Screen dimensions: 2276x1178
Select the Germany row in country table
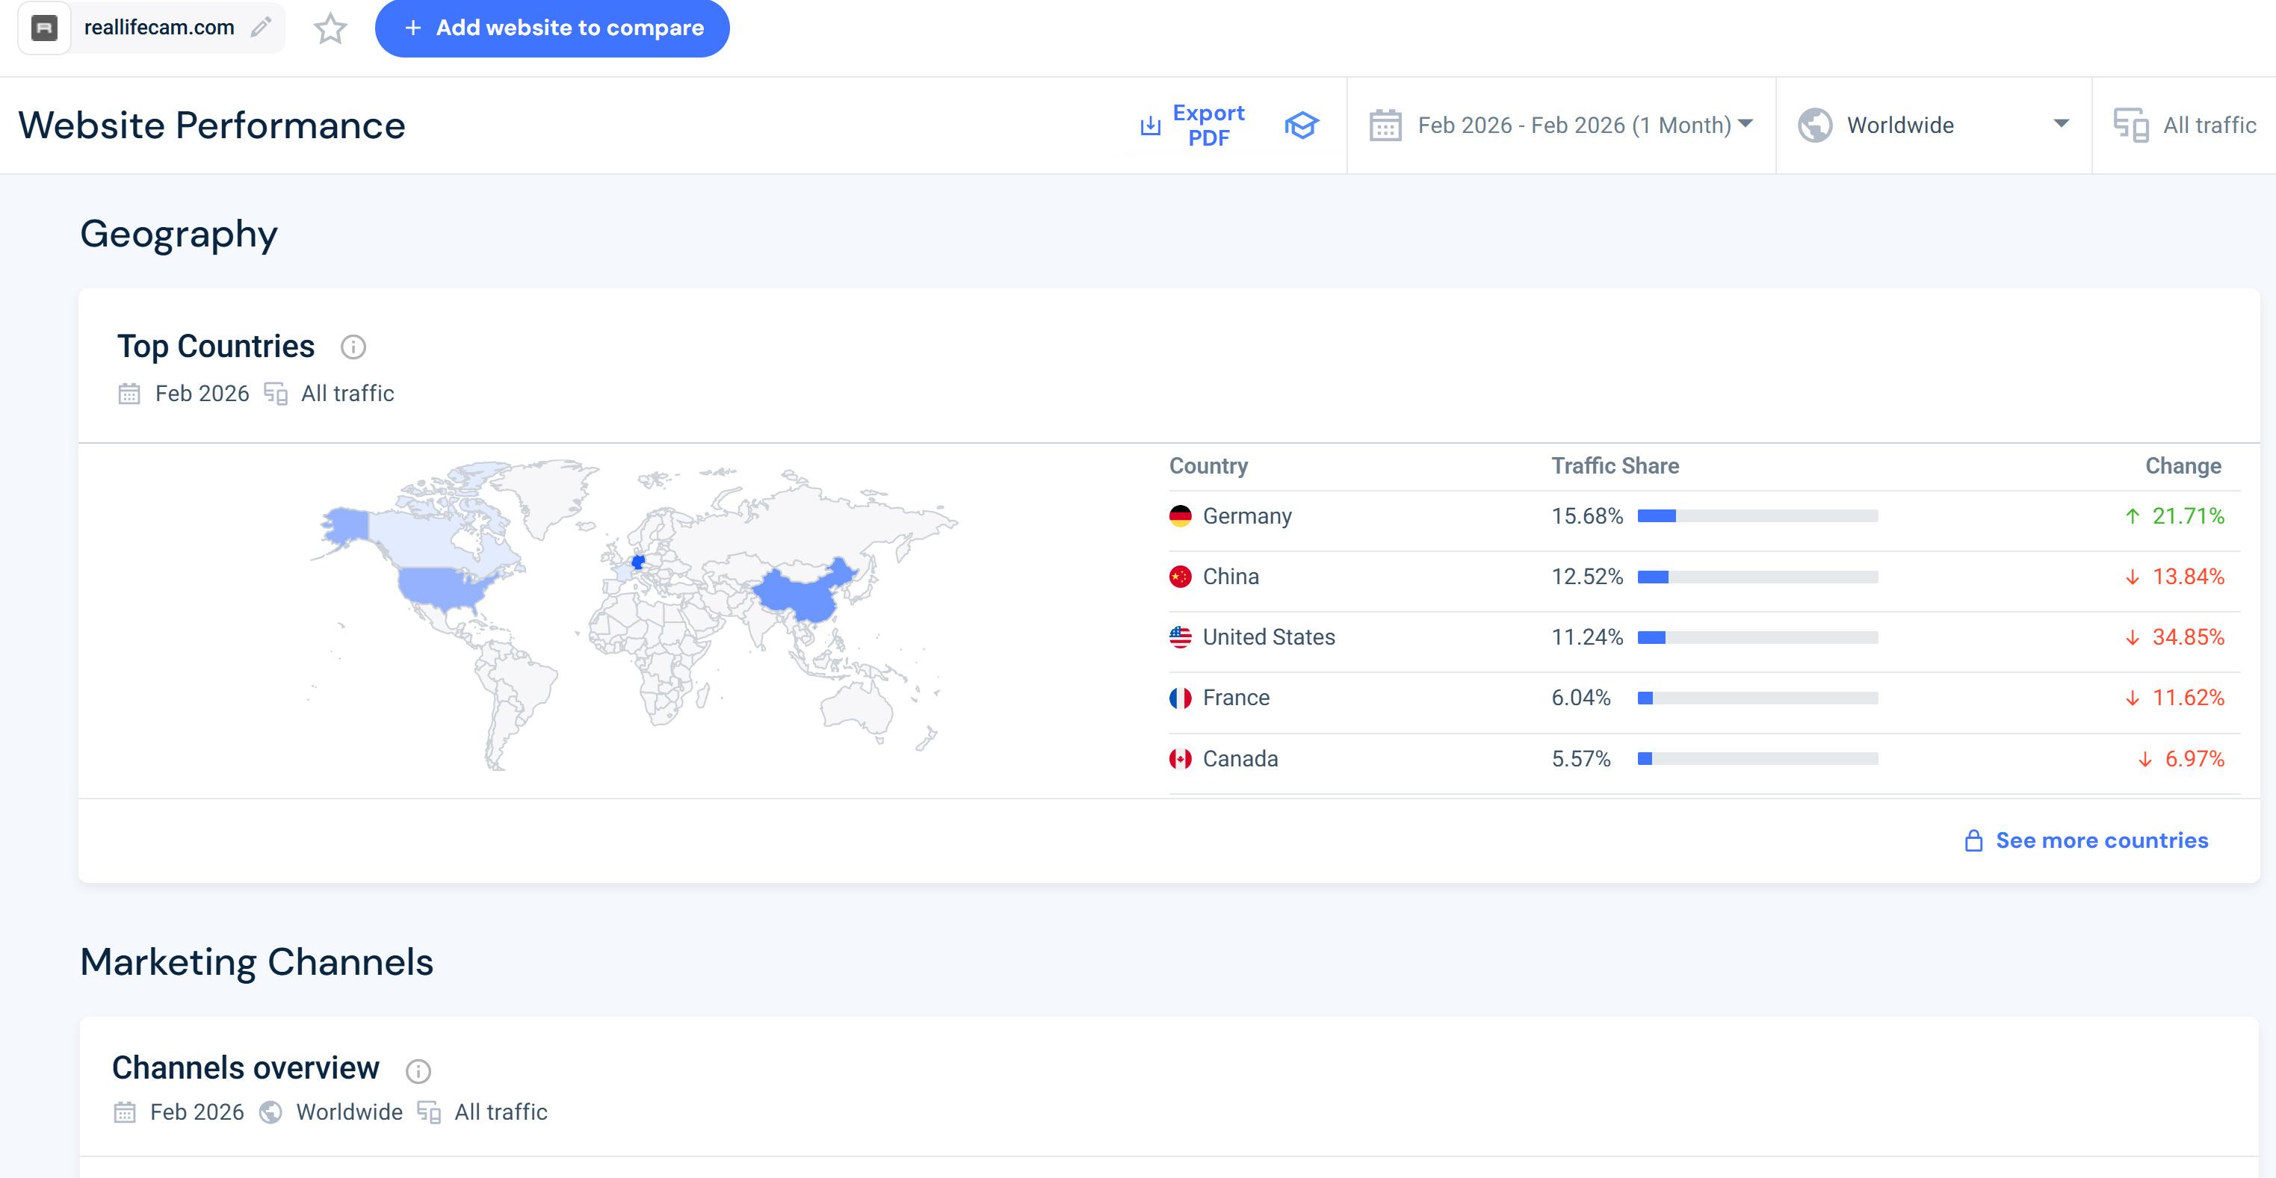click(1246, 515)
